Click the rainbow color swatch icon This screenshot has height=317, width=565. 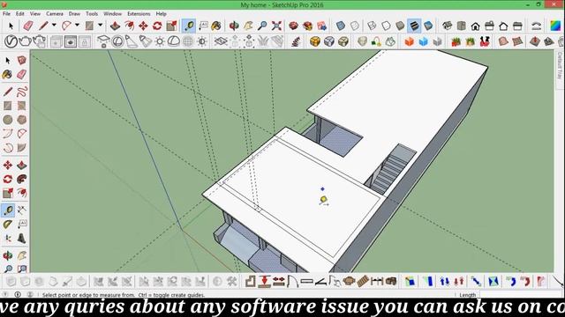point(555,26)
